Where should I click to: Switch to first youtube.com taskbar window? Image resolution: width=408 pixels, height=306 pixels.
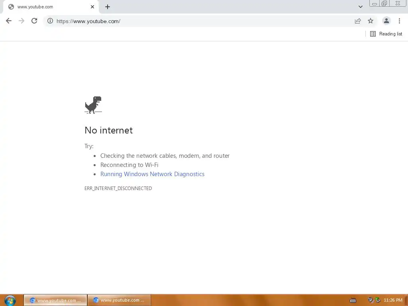pyautogui.click(x=55, y=300)
